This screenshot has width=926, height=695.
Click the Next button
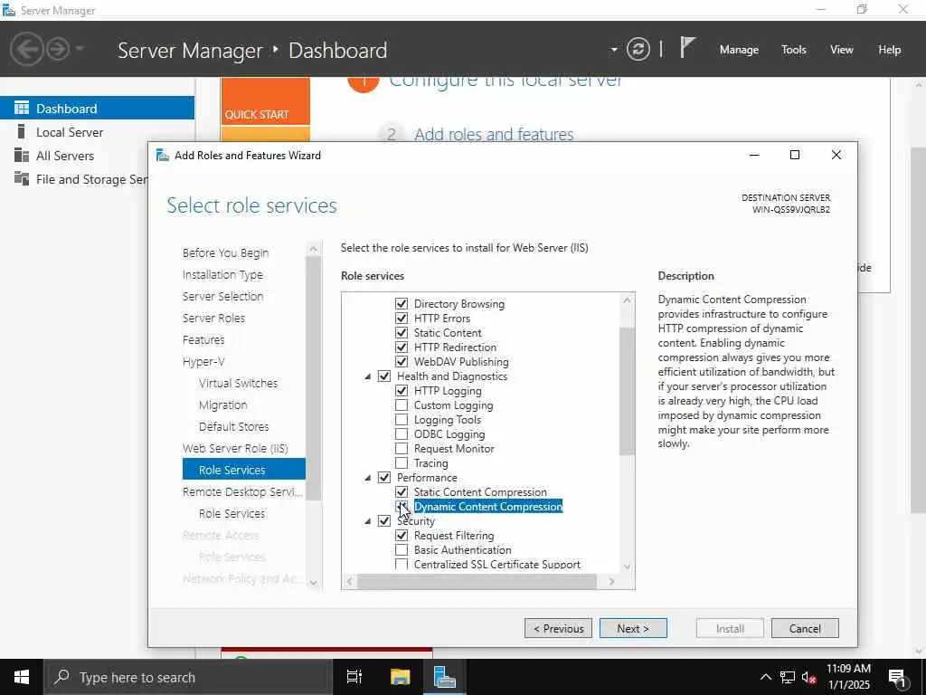tap(633, 628)
